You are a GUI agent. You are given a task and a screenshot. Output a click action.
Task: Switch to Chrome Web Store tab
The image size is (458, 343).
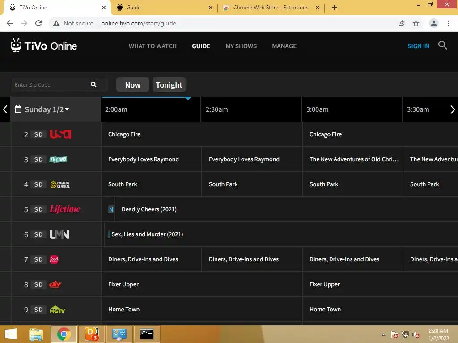(270, 8)
